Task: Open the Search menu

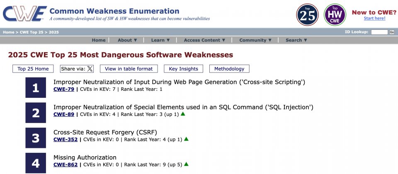Action: pyautogui.click(x=296, y=40)
